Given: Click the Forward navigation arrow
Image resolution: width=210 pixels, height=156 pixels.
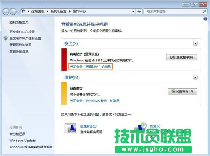Looking at the screenshot, I should point(13,12).
